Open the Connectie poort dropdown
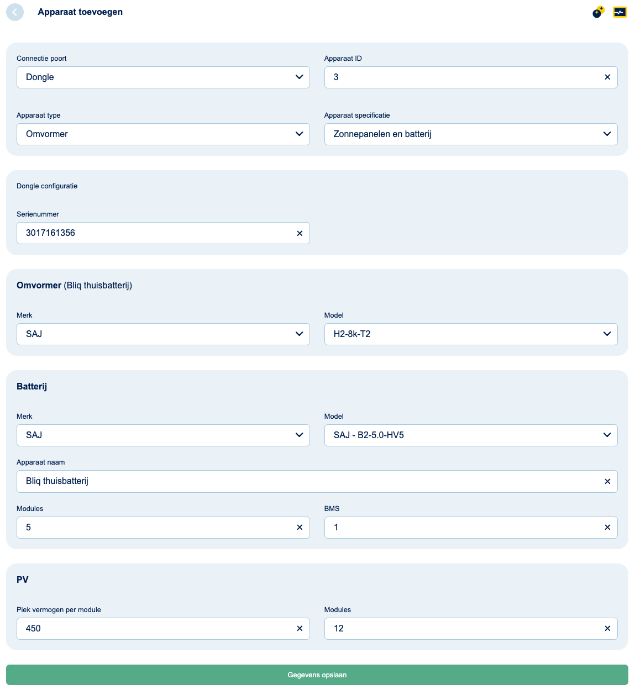The width and height of the screenshot is (635, 690). (x=163, y=77)
